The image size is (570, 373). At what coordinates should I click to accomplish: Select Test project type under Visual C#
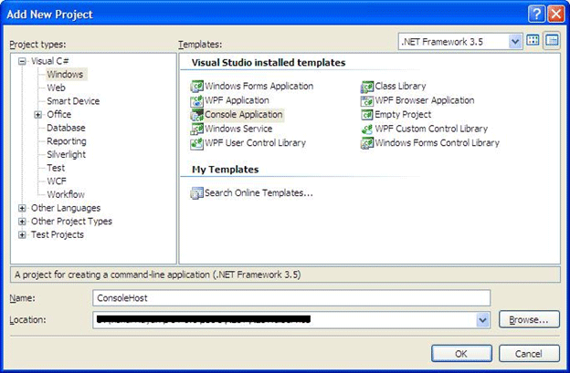(56, 169)
